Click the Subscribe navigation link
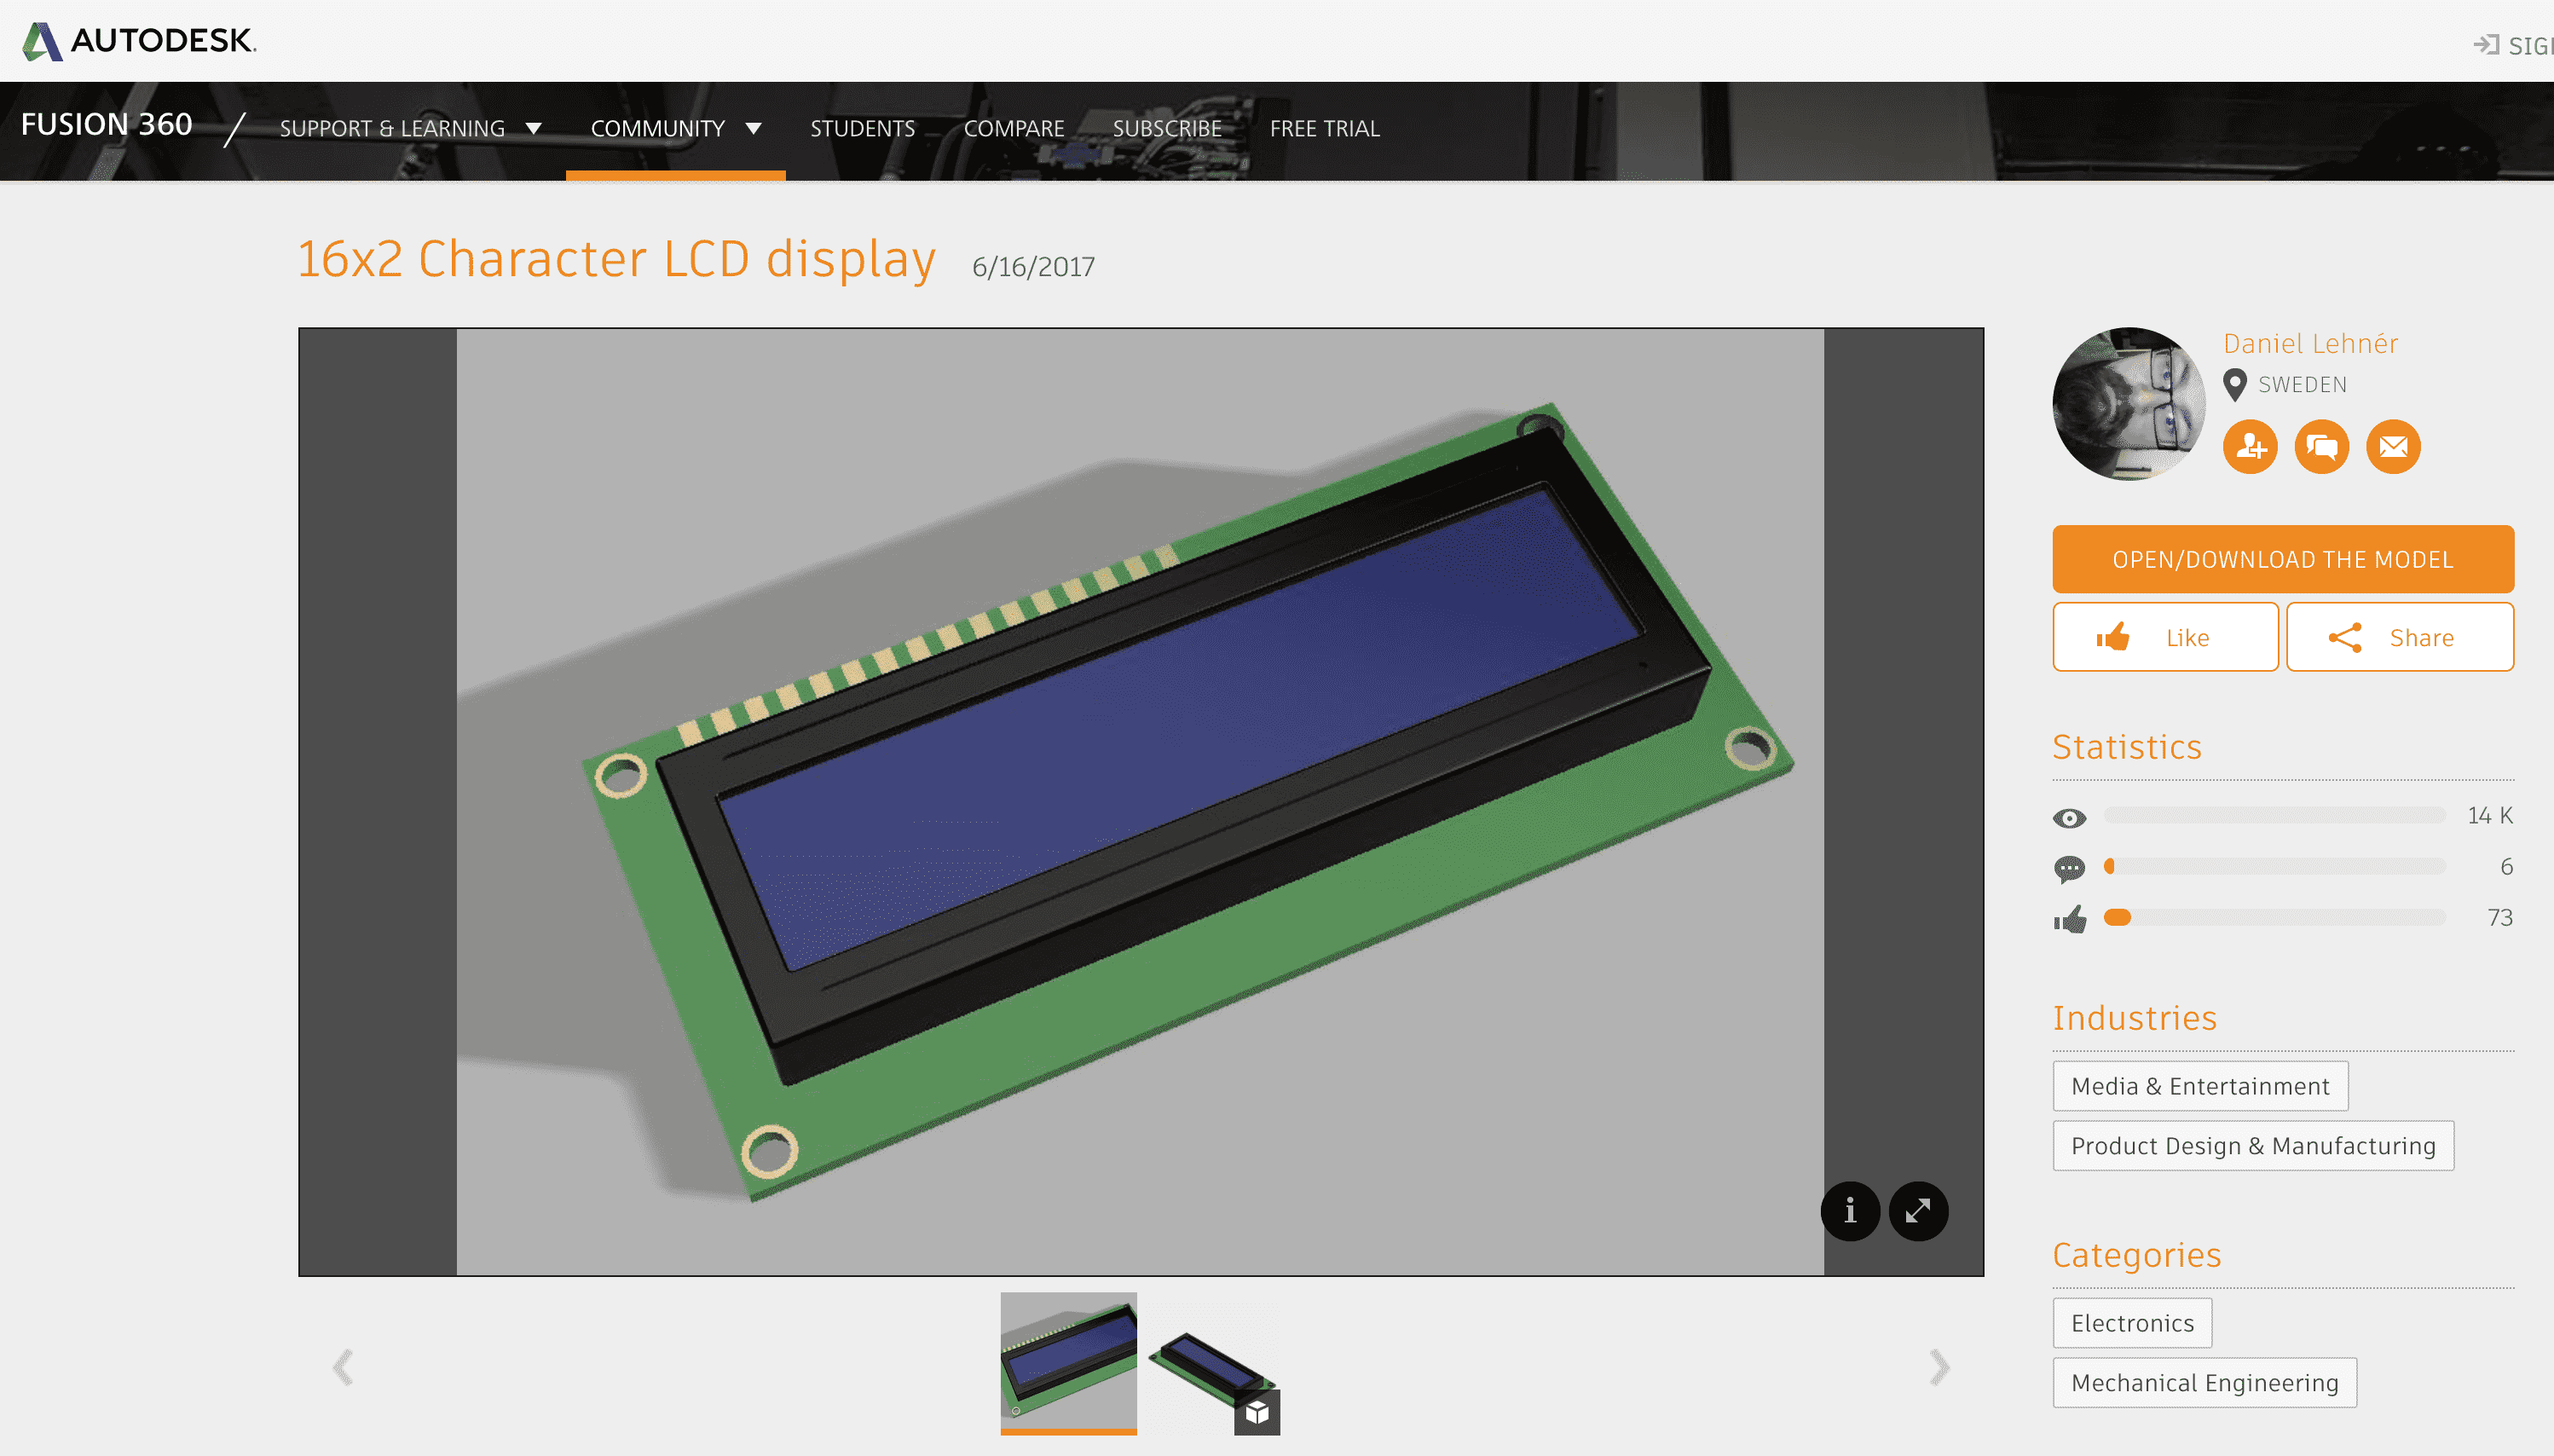 coord(1166,128)
